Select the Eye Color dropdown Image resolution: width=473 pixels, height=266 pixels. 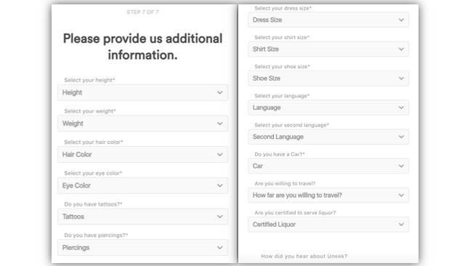coord(142,186)
